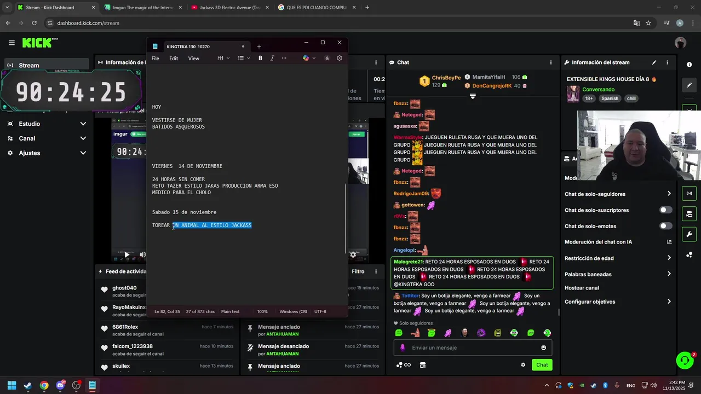Select Stream in the sidebar
Image resolution: width=701 pixels, height=394 pixels.
coord(47,65)
